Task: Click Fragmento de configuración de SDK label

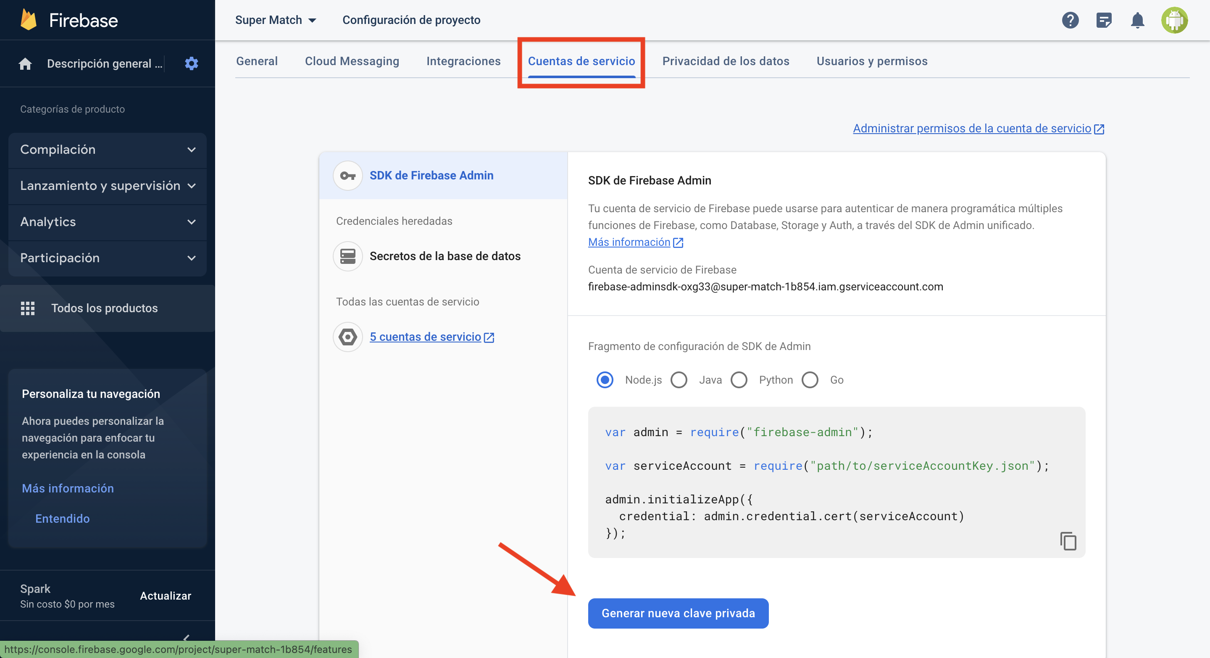Action: point(699,346)
